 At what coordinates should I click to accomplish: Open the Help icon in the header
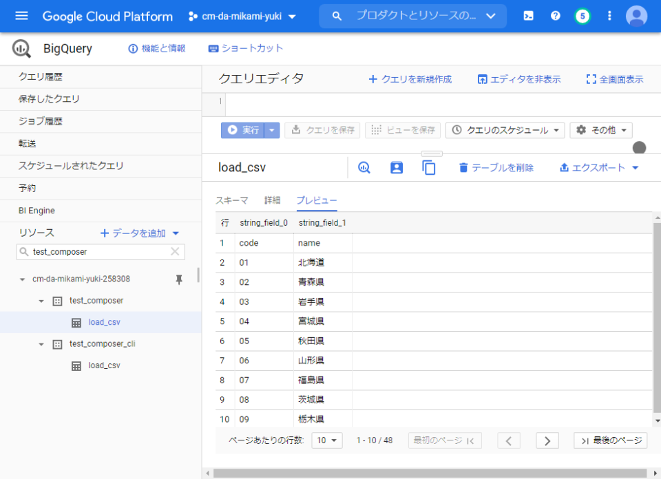pyautogui.click(x=555, y=15)
